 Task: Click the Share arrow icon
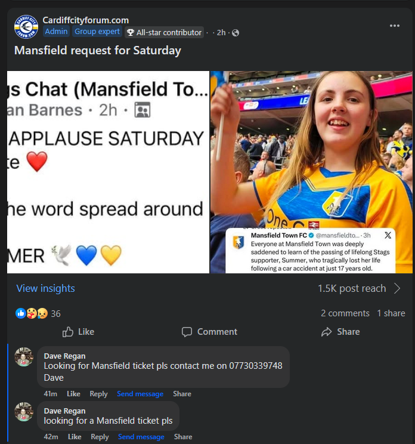tap(326, 332)
